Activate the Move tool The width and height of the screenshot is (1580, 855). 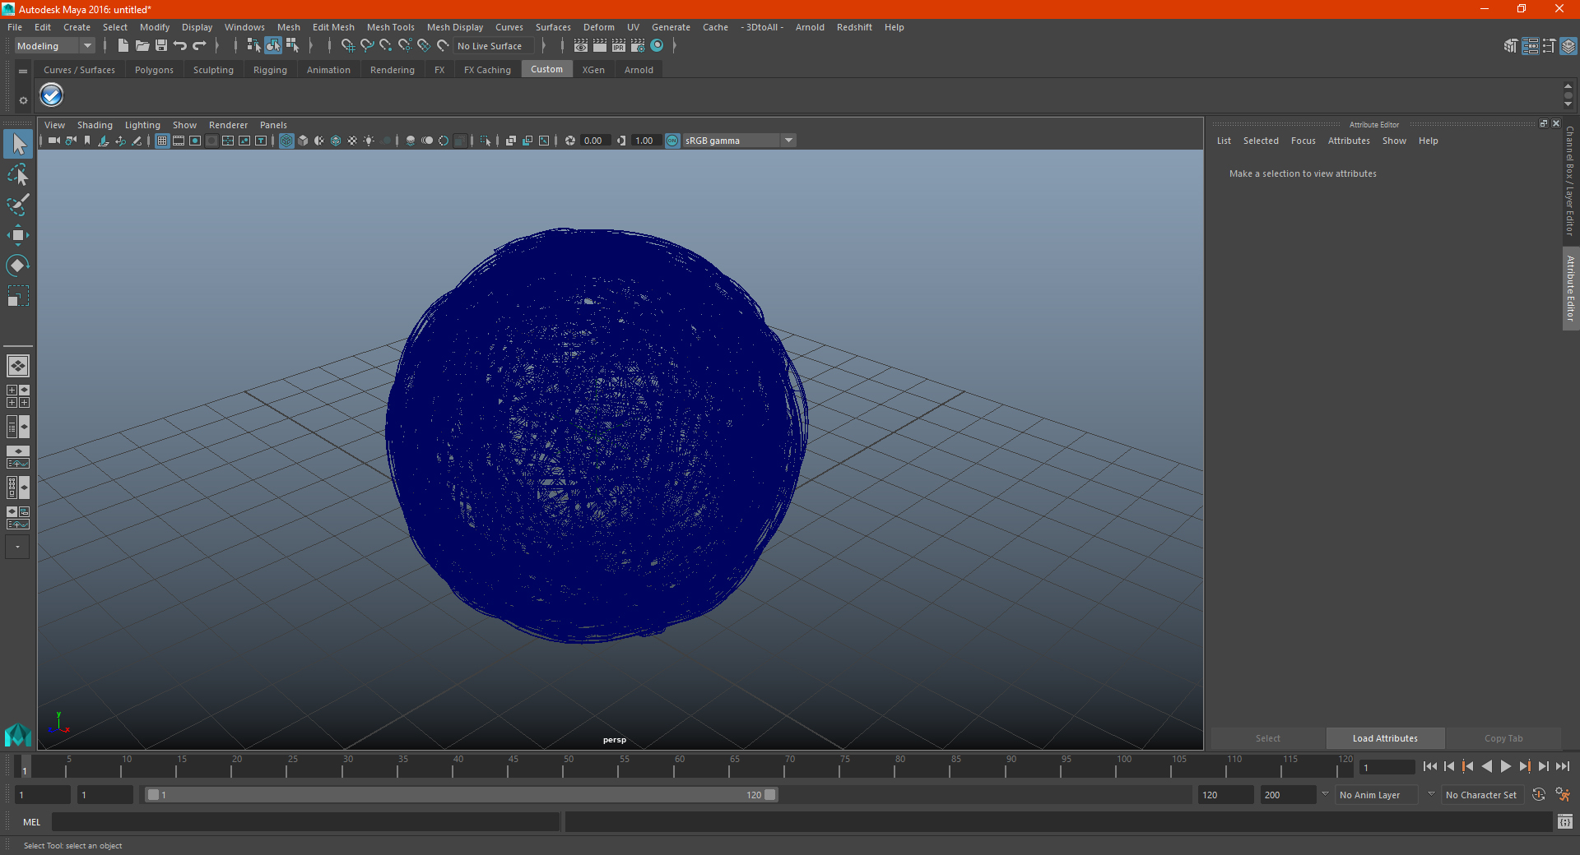(18, 235)
